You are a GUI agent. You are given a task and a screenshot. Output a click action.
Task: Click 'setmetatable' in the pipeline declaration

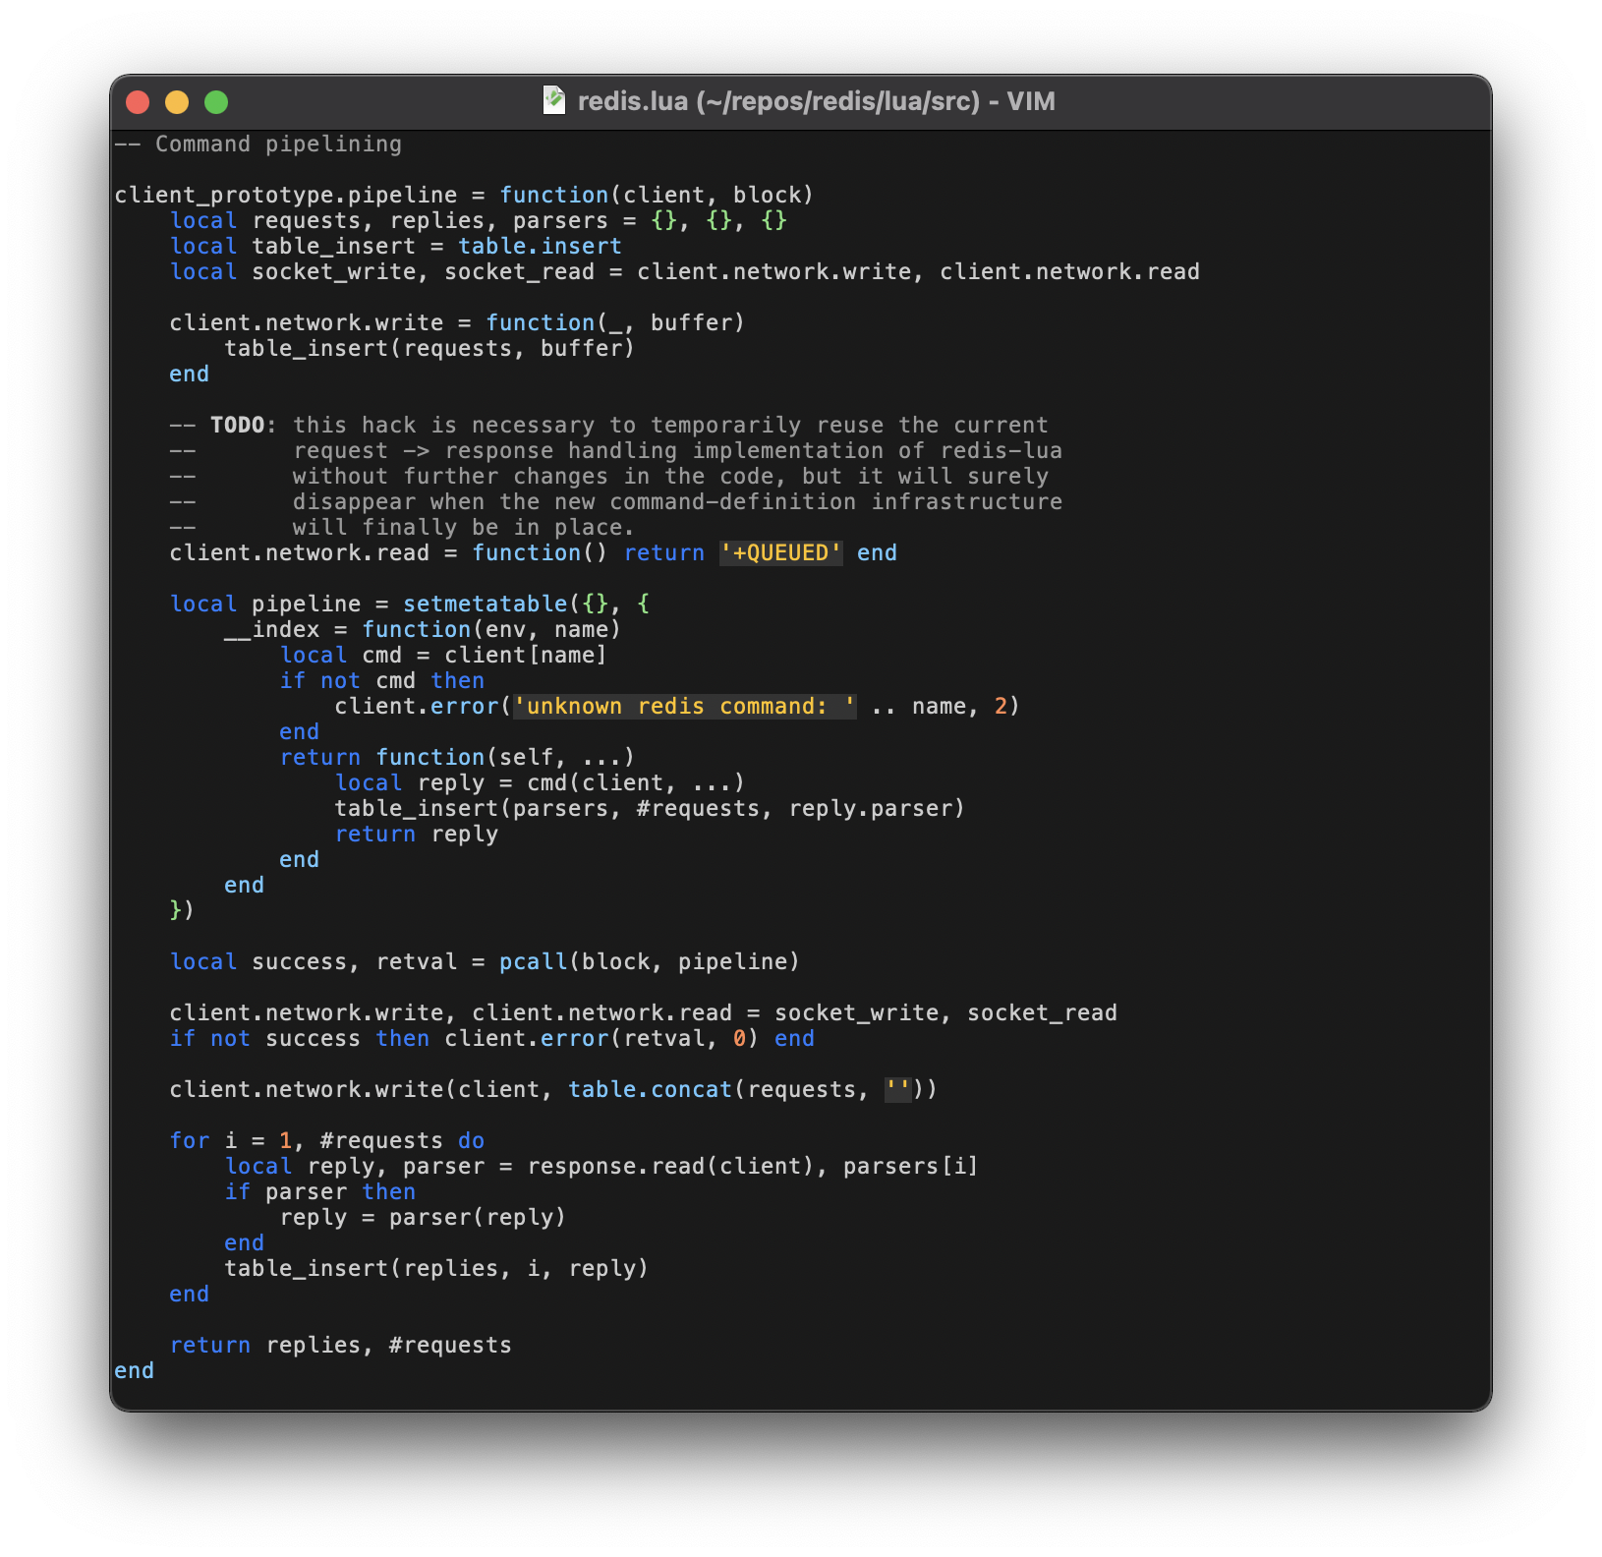pos(486,605)
